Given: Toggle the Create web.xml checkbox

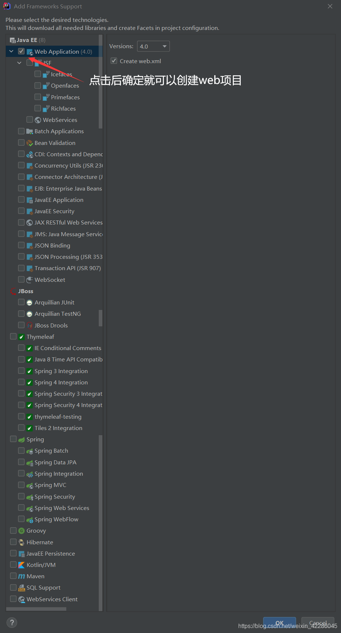Looking at the screenshot, I should pyautogui.click(x=114, y=61).
